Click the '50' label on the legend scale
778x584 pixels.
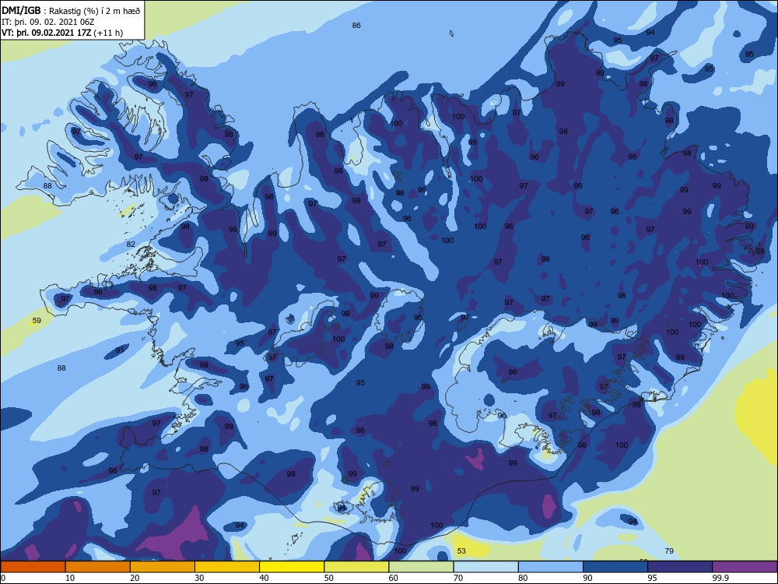click(x=328, y=578)
